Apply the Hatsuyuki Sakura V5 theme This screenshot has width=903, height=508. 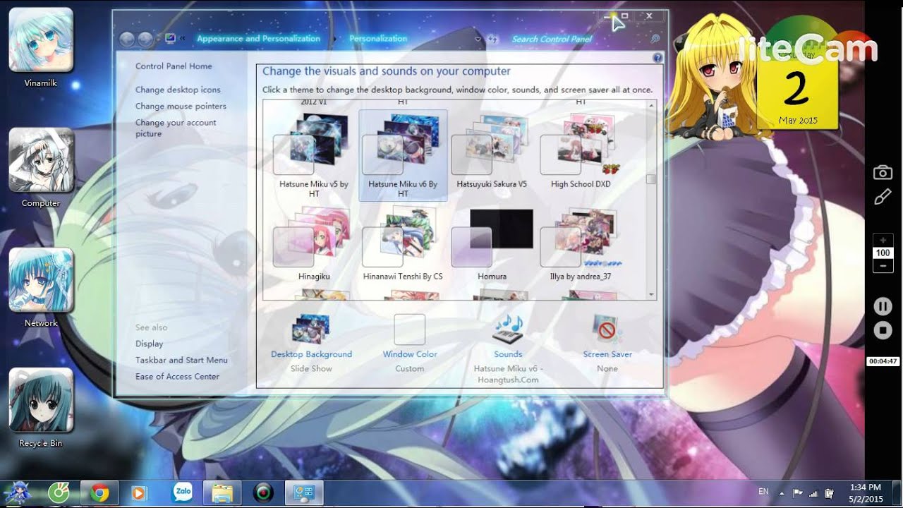click(x=492, y=152)
